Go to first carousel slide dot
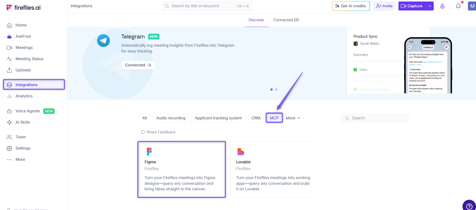The width and height of the screenshot is (476, 210). (272, 89)
